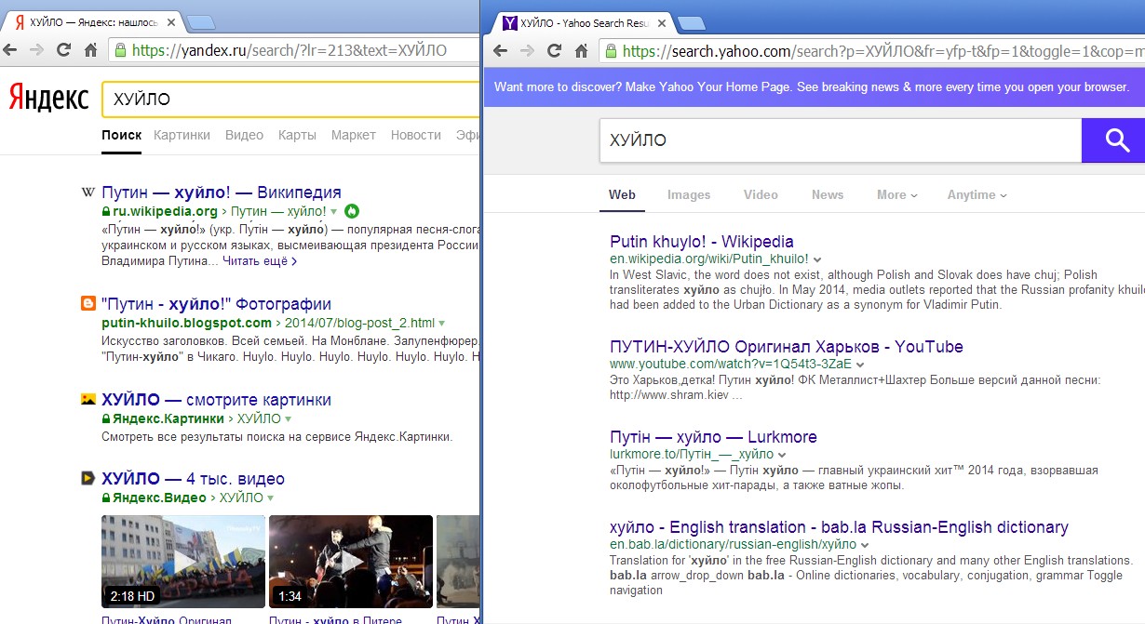
Task: Click the Читать ещё link
Action: (260, 262)
